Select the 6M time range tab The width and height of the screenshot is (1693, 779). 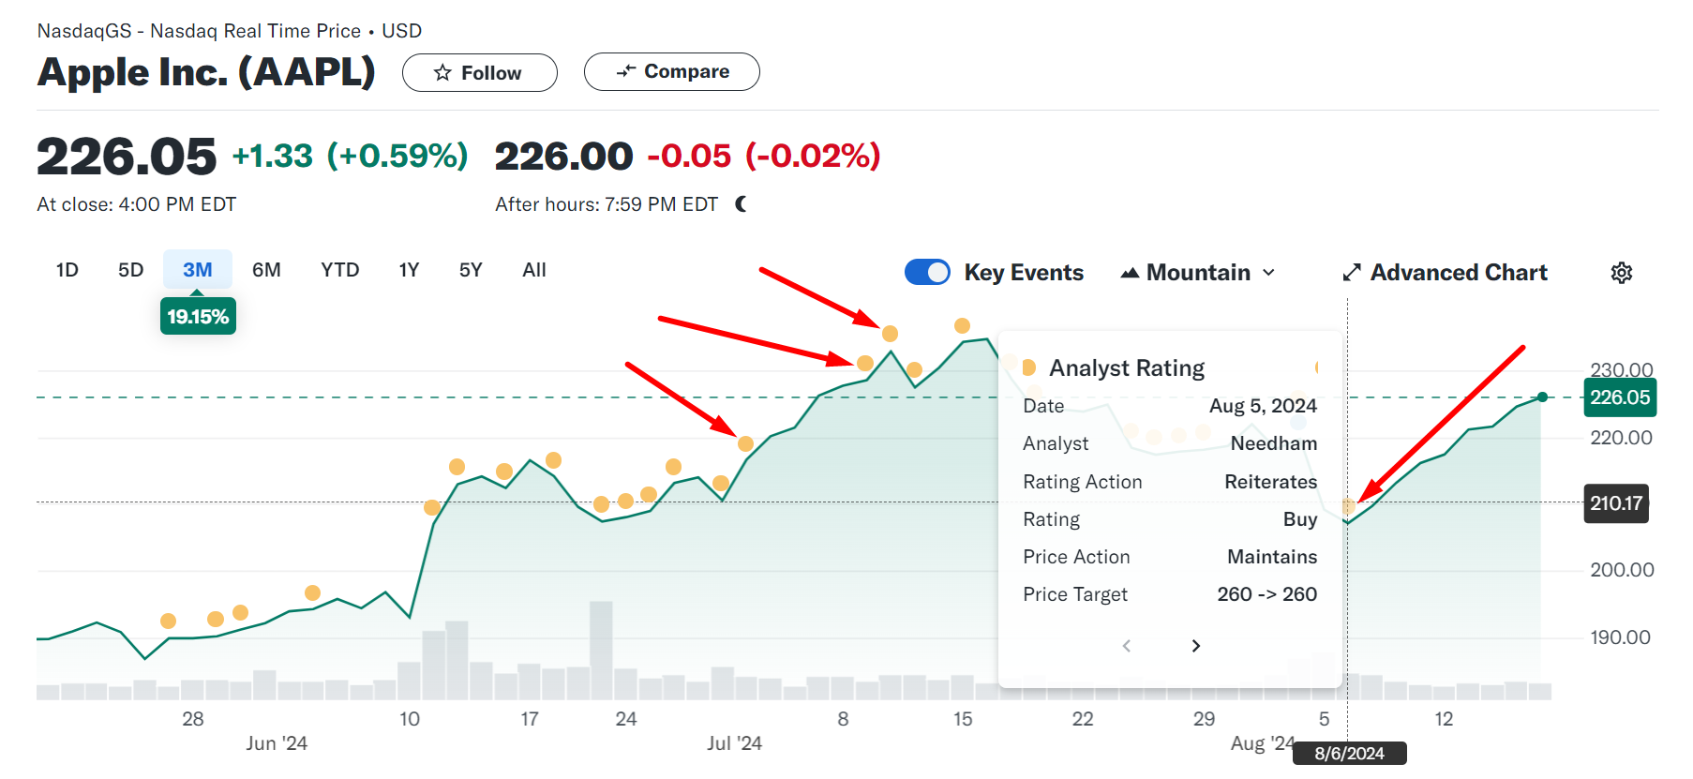click(x=266, y=270)
